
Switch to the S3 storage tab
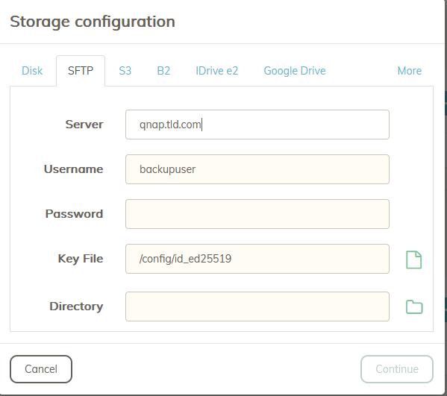tap(125, 71)
